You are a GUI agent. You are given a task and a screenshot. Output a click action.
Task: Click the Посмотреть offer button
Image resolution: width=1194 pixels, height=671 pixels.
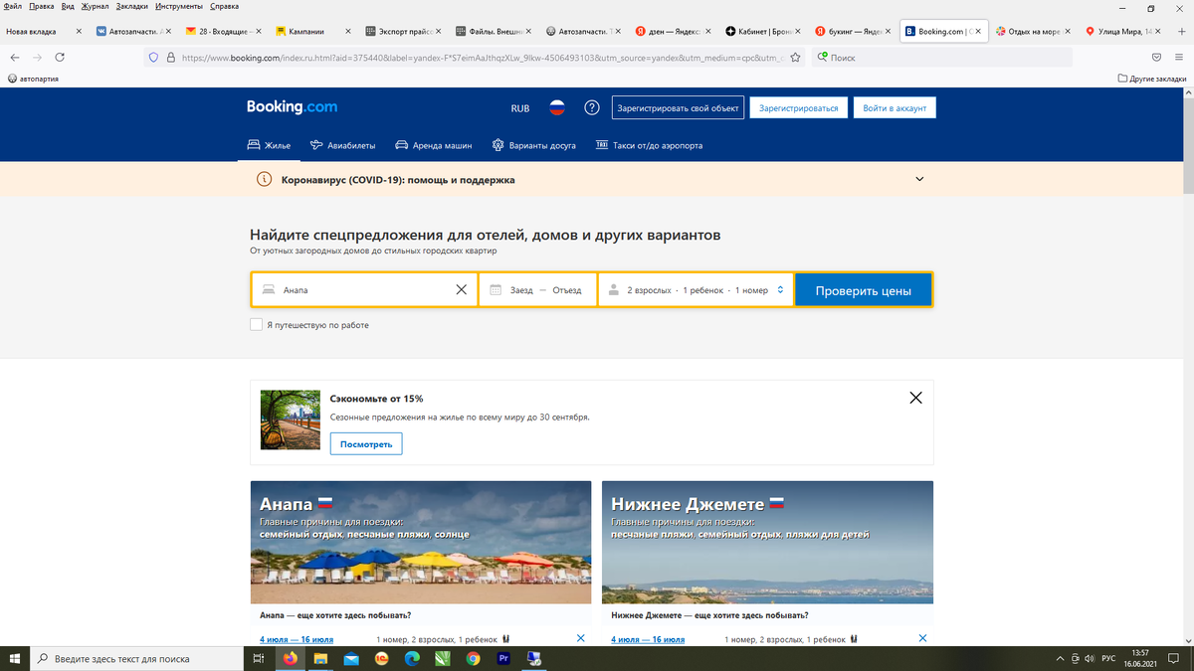coord(366,443)
